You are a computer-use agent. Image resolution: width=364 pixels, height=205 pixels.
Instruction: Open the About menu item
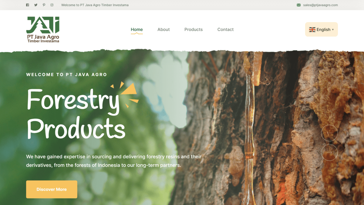pos(163,29)
